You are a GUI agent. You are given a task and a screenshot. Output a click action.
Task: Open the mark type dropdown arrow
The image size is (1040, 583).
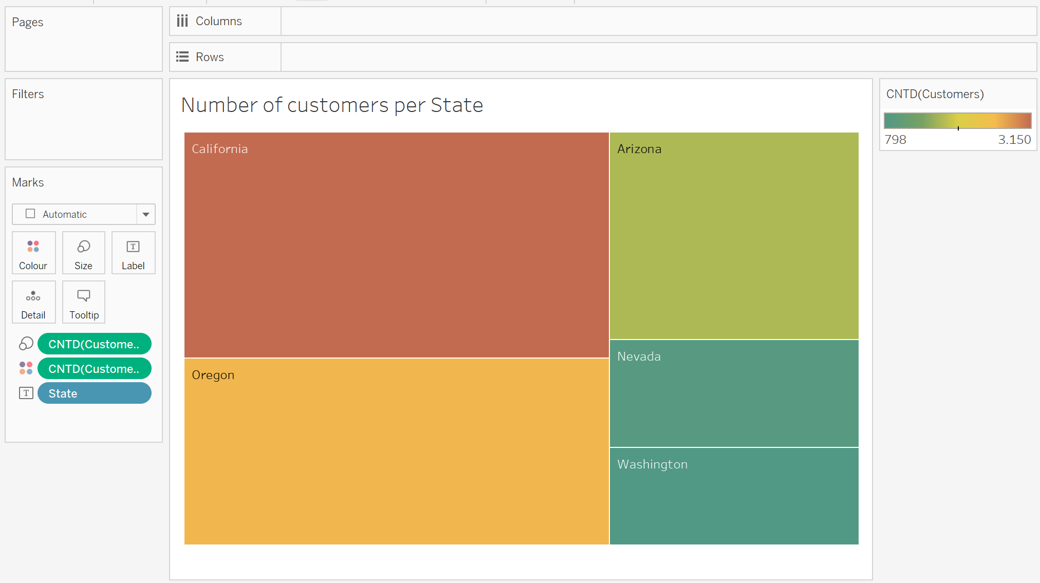click(x=146, y=214)
